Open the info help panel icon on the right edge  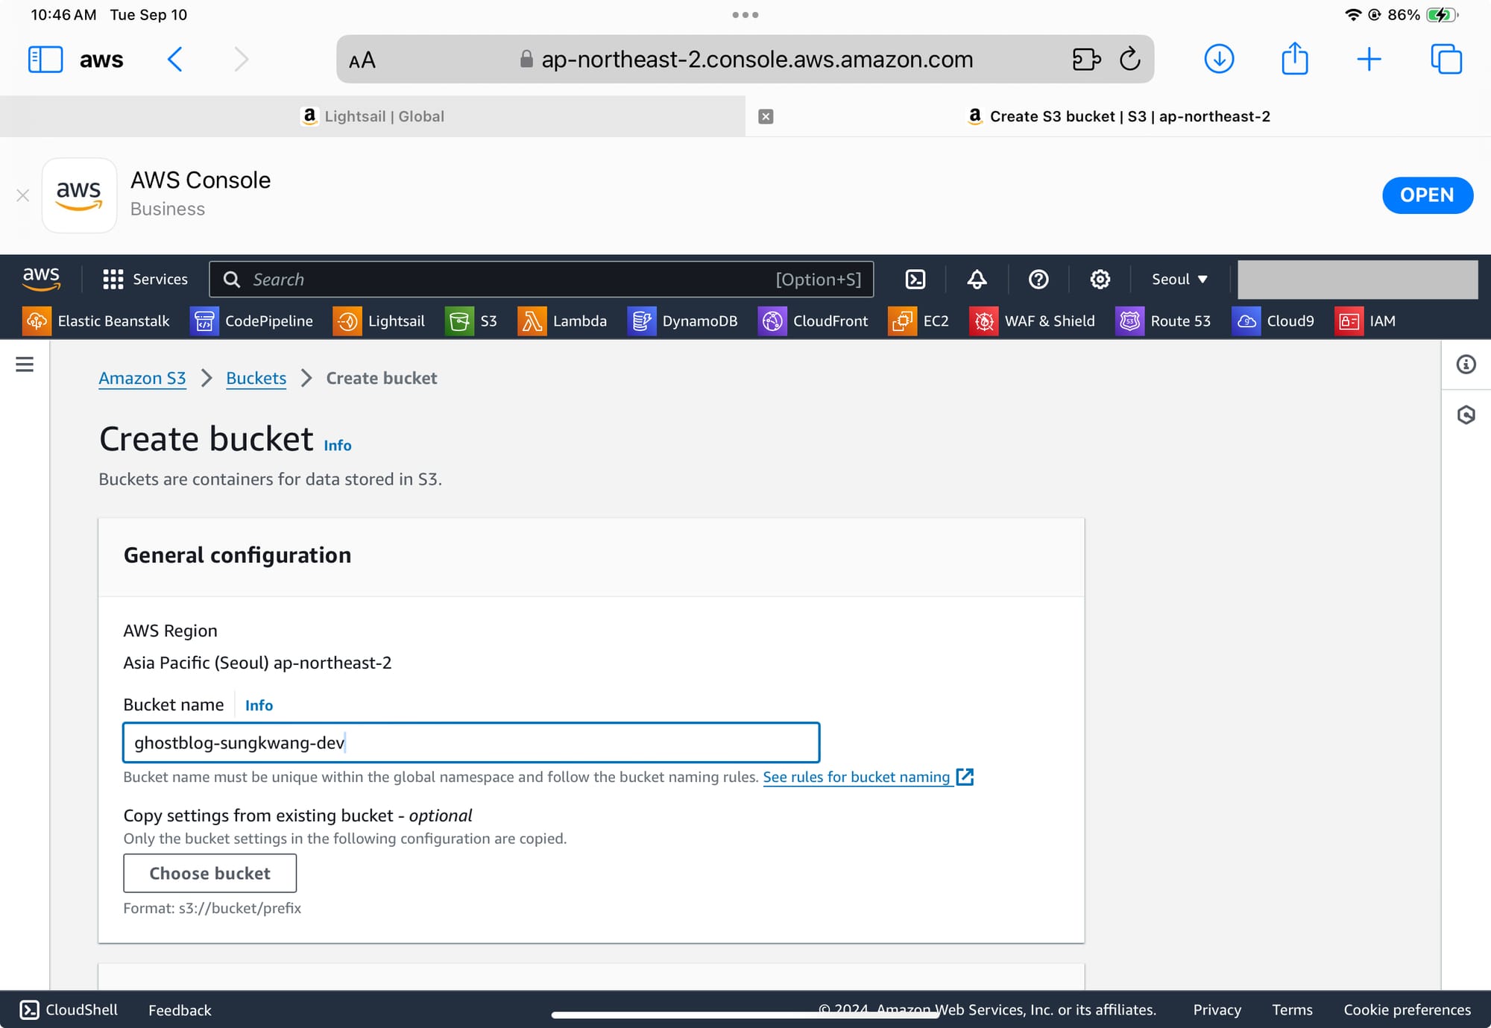point(1466,365)
